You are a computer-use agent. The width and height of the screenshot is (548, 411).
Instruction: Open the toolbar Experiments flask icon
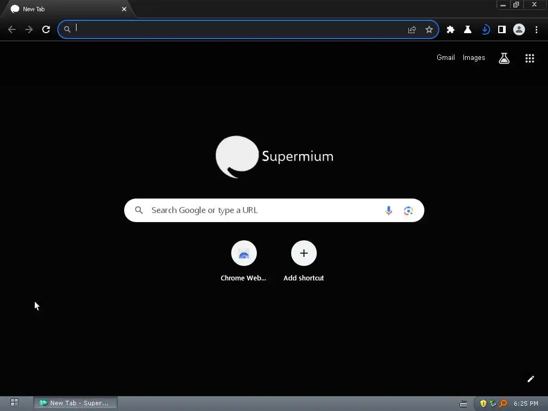[x=468, y=30]
